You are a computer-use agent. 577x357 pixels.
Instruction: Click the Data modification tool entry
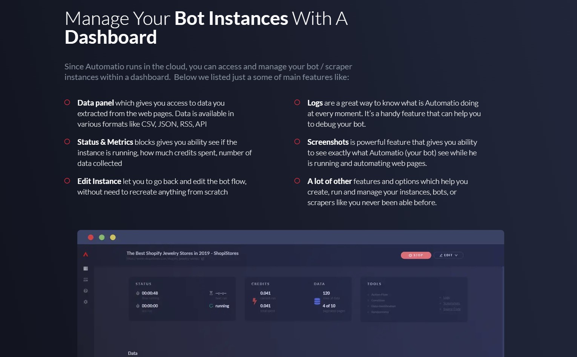click(x=383, y=306)
